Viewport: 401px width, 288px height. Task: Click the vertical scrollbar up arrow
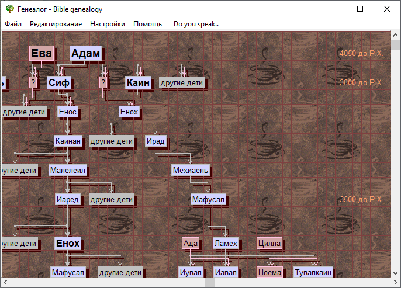pyautogui.click(x=396, y=36)
